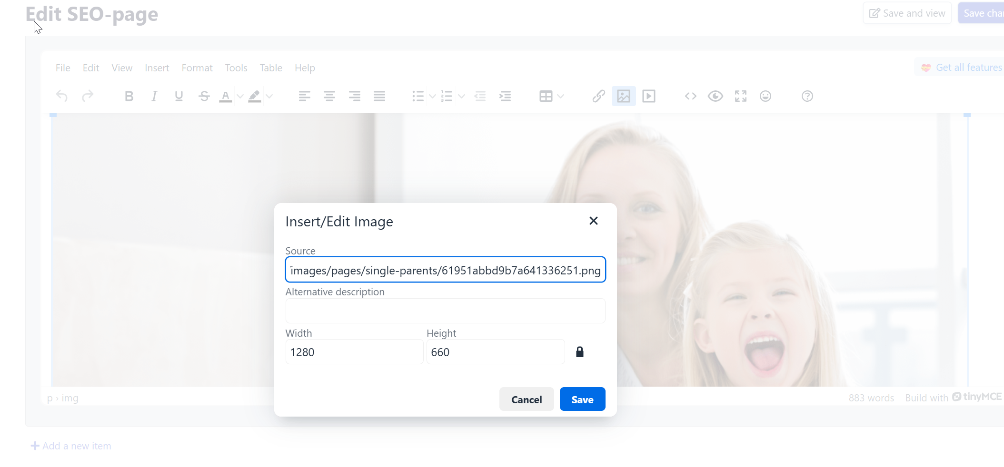
Task: Click the Preview eye icon
Action: pyautogui.click(x=716, y=96)
